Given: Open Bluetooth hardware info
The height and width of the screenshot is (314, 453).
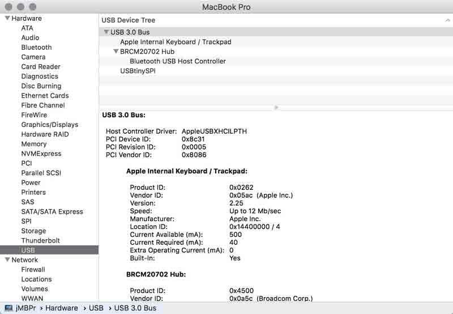Looking at the screenshot, I should pos(36,48).
